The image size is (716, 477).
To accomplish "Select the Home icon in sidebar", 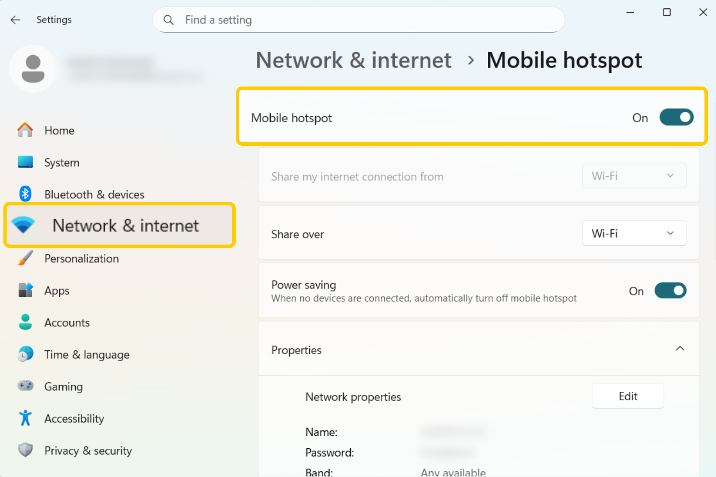I will (25, 130).
